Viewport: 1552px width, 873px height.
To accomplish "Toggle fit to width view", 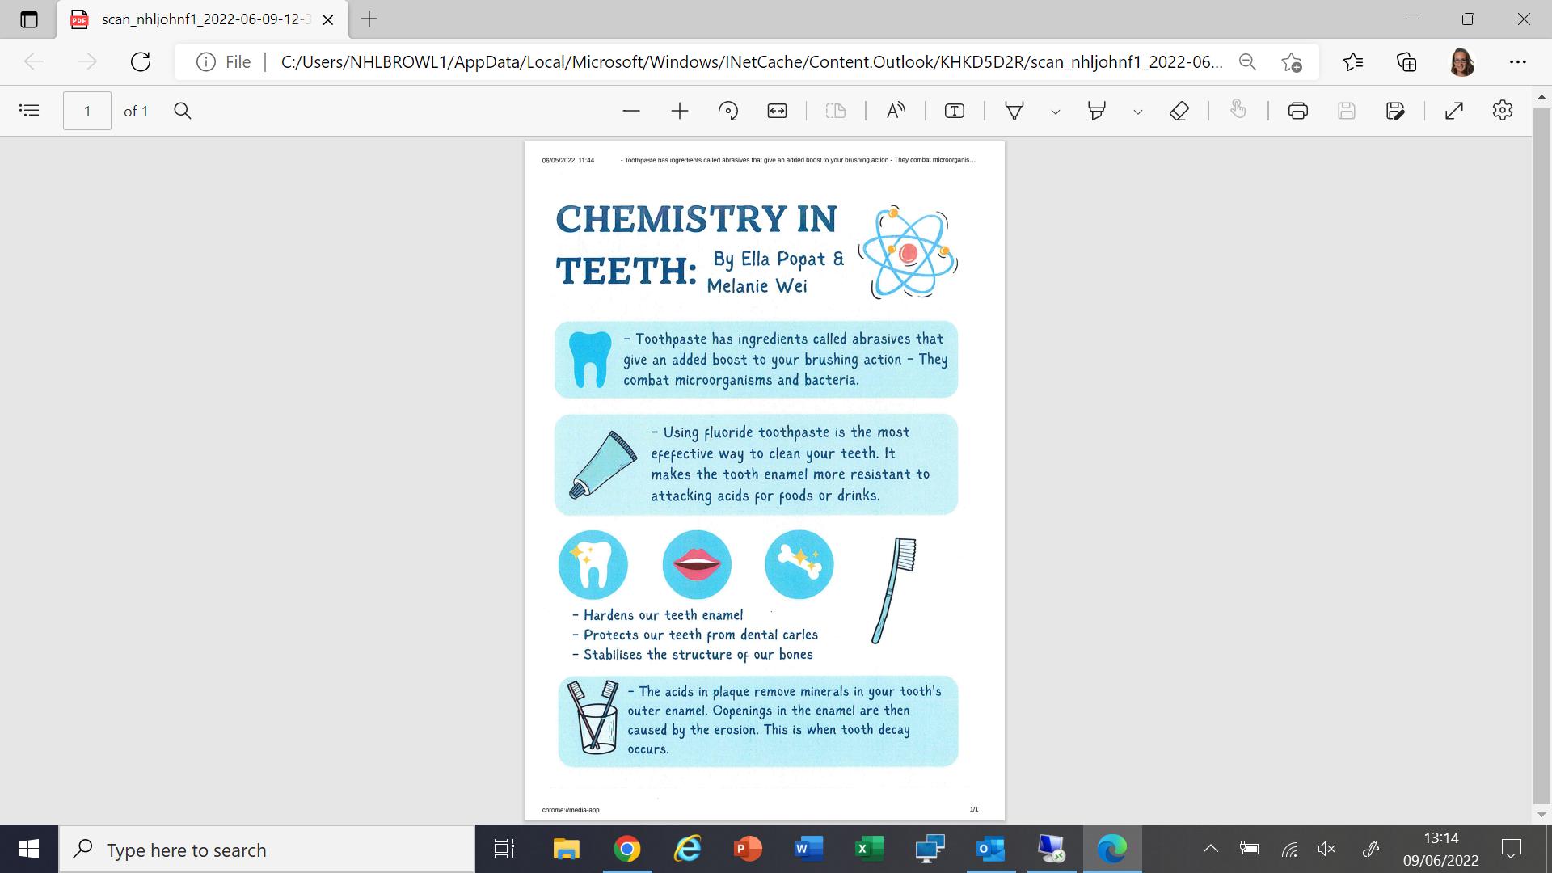I will point(777,111).
